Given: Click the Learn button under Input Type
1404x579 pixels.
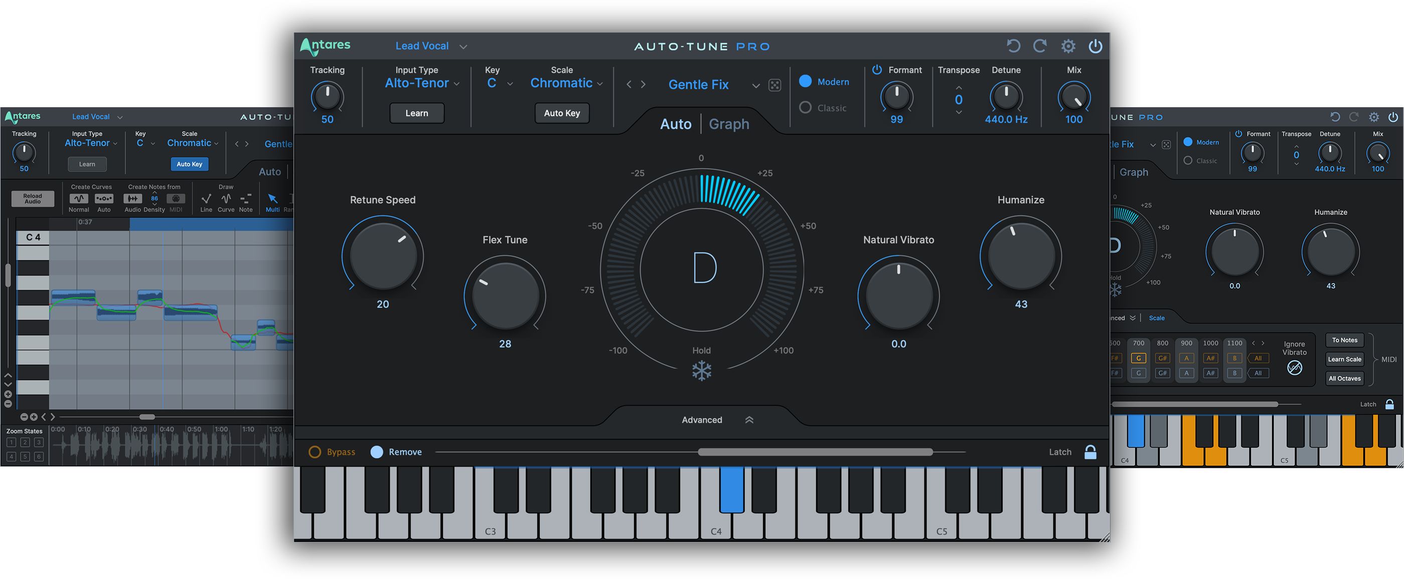Looking at the screenshot, I should click(x=417, y=113).
